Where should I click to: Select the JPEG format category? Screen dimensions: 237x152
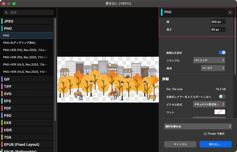click(x=9, y=21)
